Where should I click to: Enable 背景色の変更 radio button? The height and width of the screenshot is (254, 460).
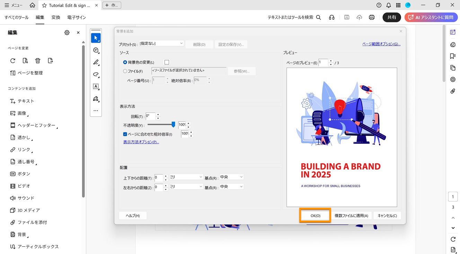(x=125, y=62)
